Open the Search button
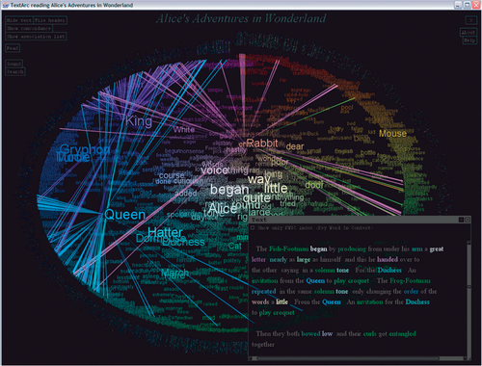Viewport: 482px width, 366px height. tap(15, 71)
